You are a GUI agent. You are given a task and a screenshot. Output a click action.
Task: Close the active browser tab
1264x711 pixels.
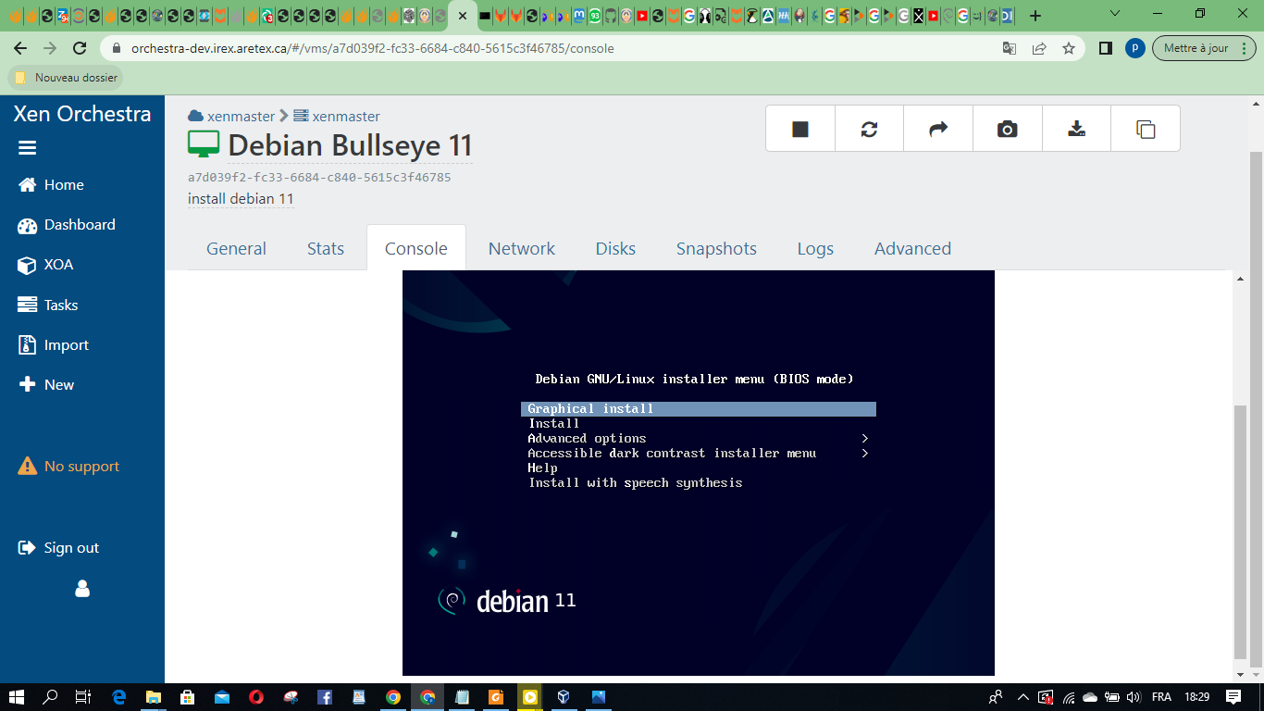click(463, 16)
